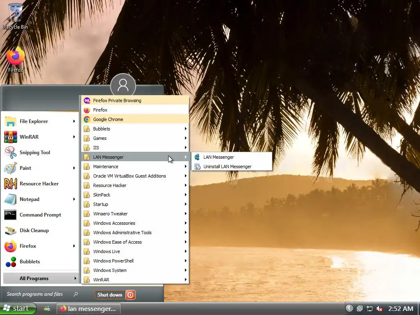Click the Resource Hacker RH icon
420x315 pixels.
pyautogui.click(x=10, y=184)
